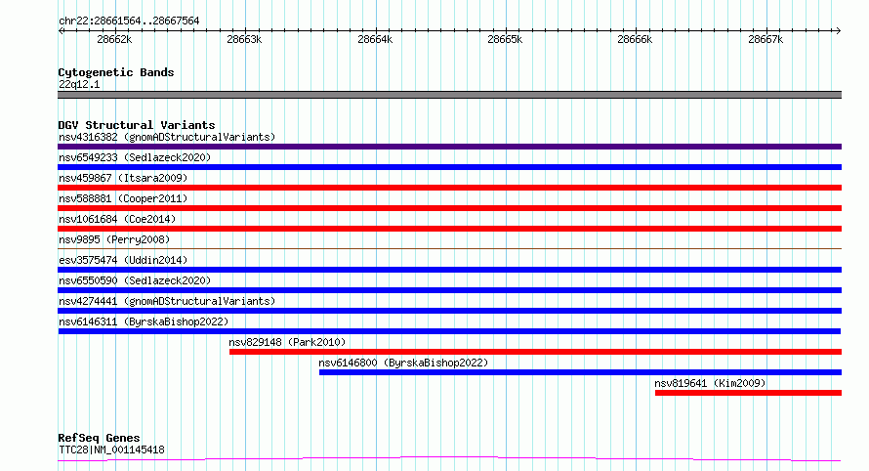
Task: Select the esv3575474 (Uddin2014) blue bar
Action: [449, 270]
